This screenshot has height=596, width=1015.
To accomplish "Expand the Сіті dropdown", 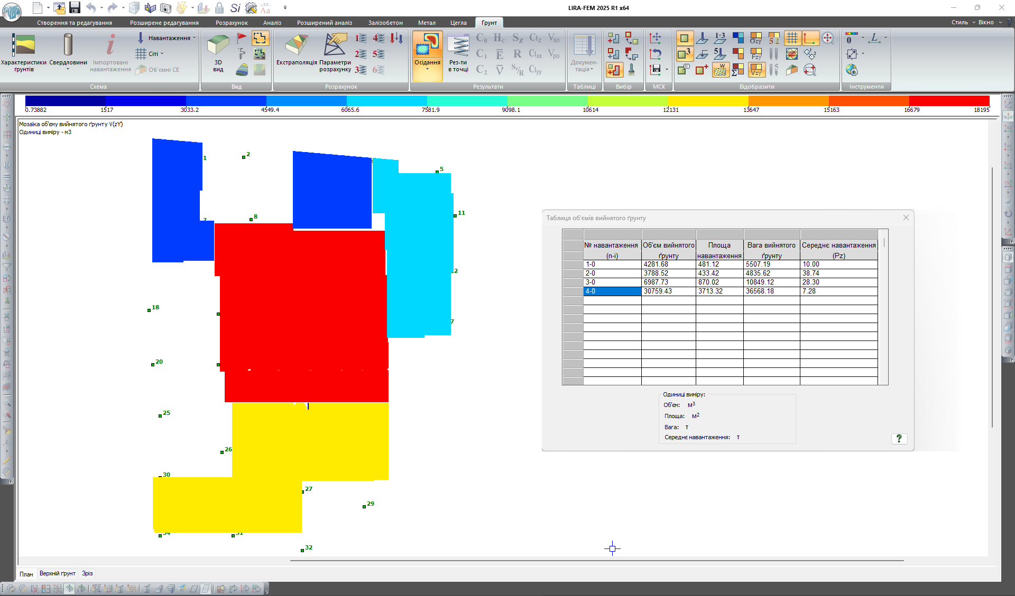I will click(162, 54).
